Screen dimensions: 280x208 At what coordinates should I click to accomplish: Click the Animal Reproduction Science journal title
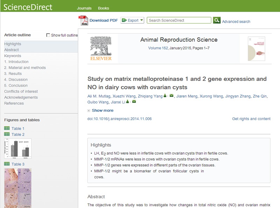179,40
